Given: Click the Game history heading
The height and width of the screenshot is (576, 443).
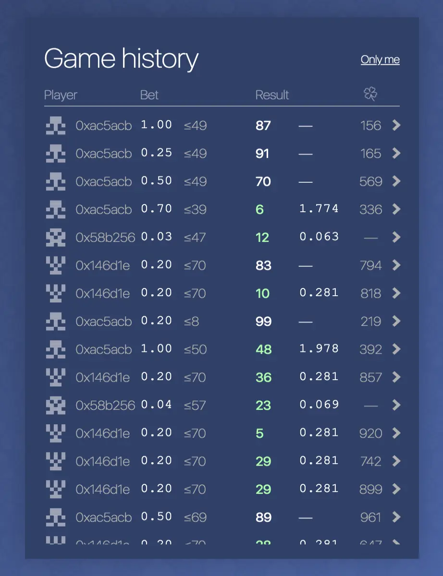Looking at the screenshot, I should [x=121, y=59].
